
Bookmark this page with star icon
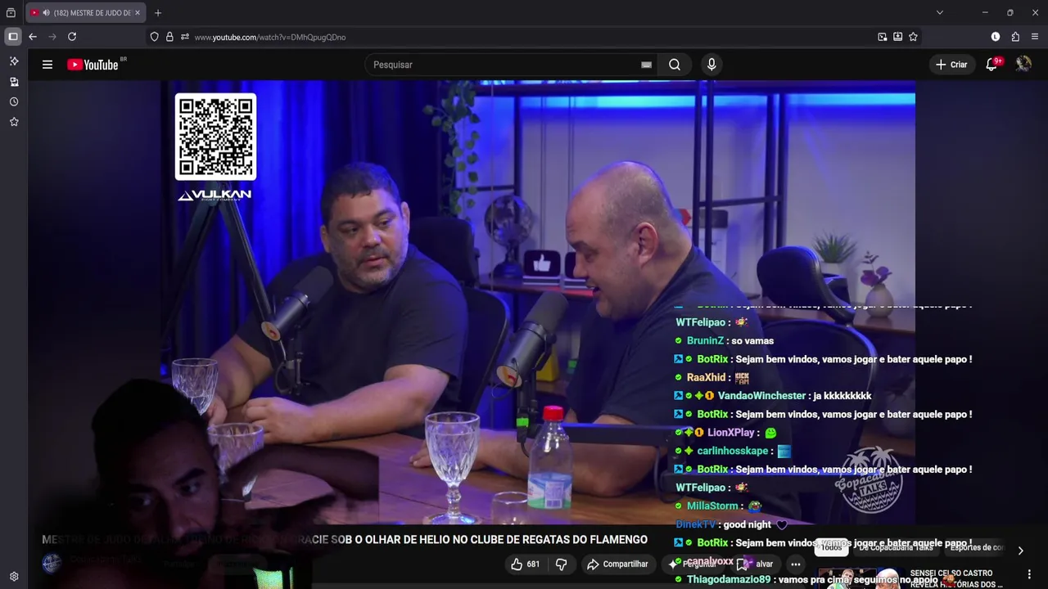[x=913, y=37]
